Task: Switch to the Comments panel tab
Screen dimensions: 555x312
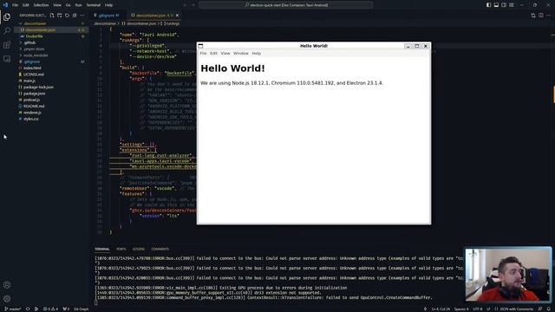Action: [160, 249]
